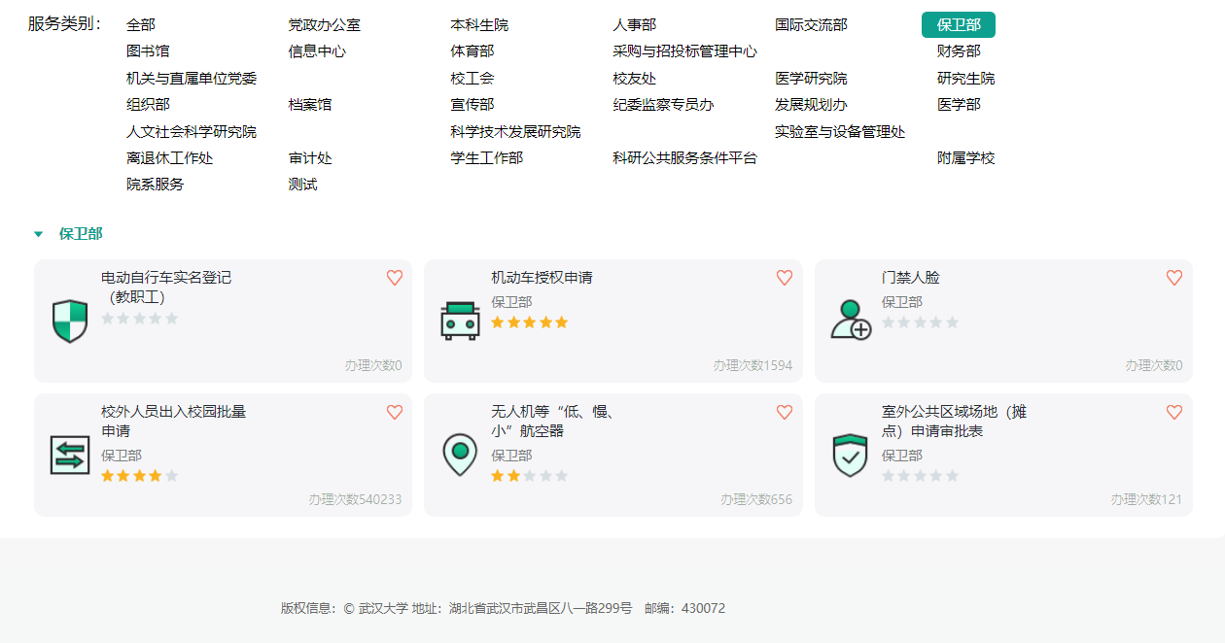Click heart icon on 无人机 航空器 card
1225x643 pixels.
[x=785, y=412]
